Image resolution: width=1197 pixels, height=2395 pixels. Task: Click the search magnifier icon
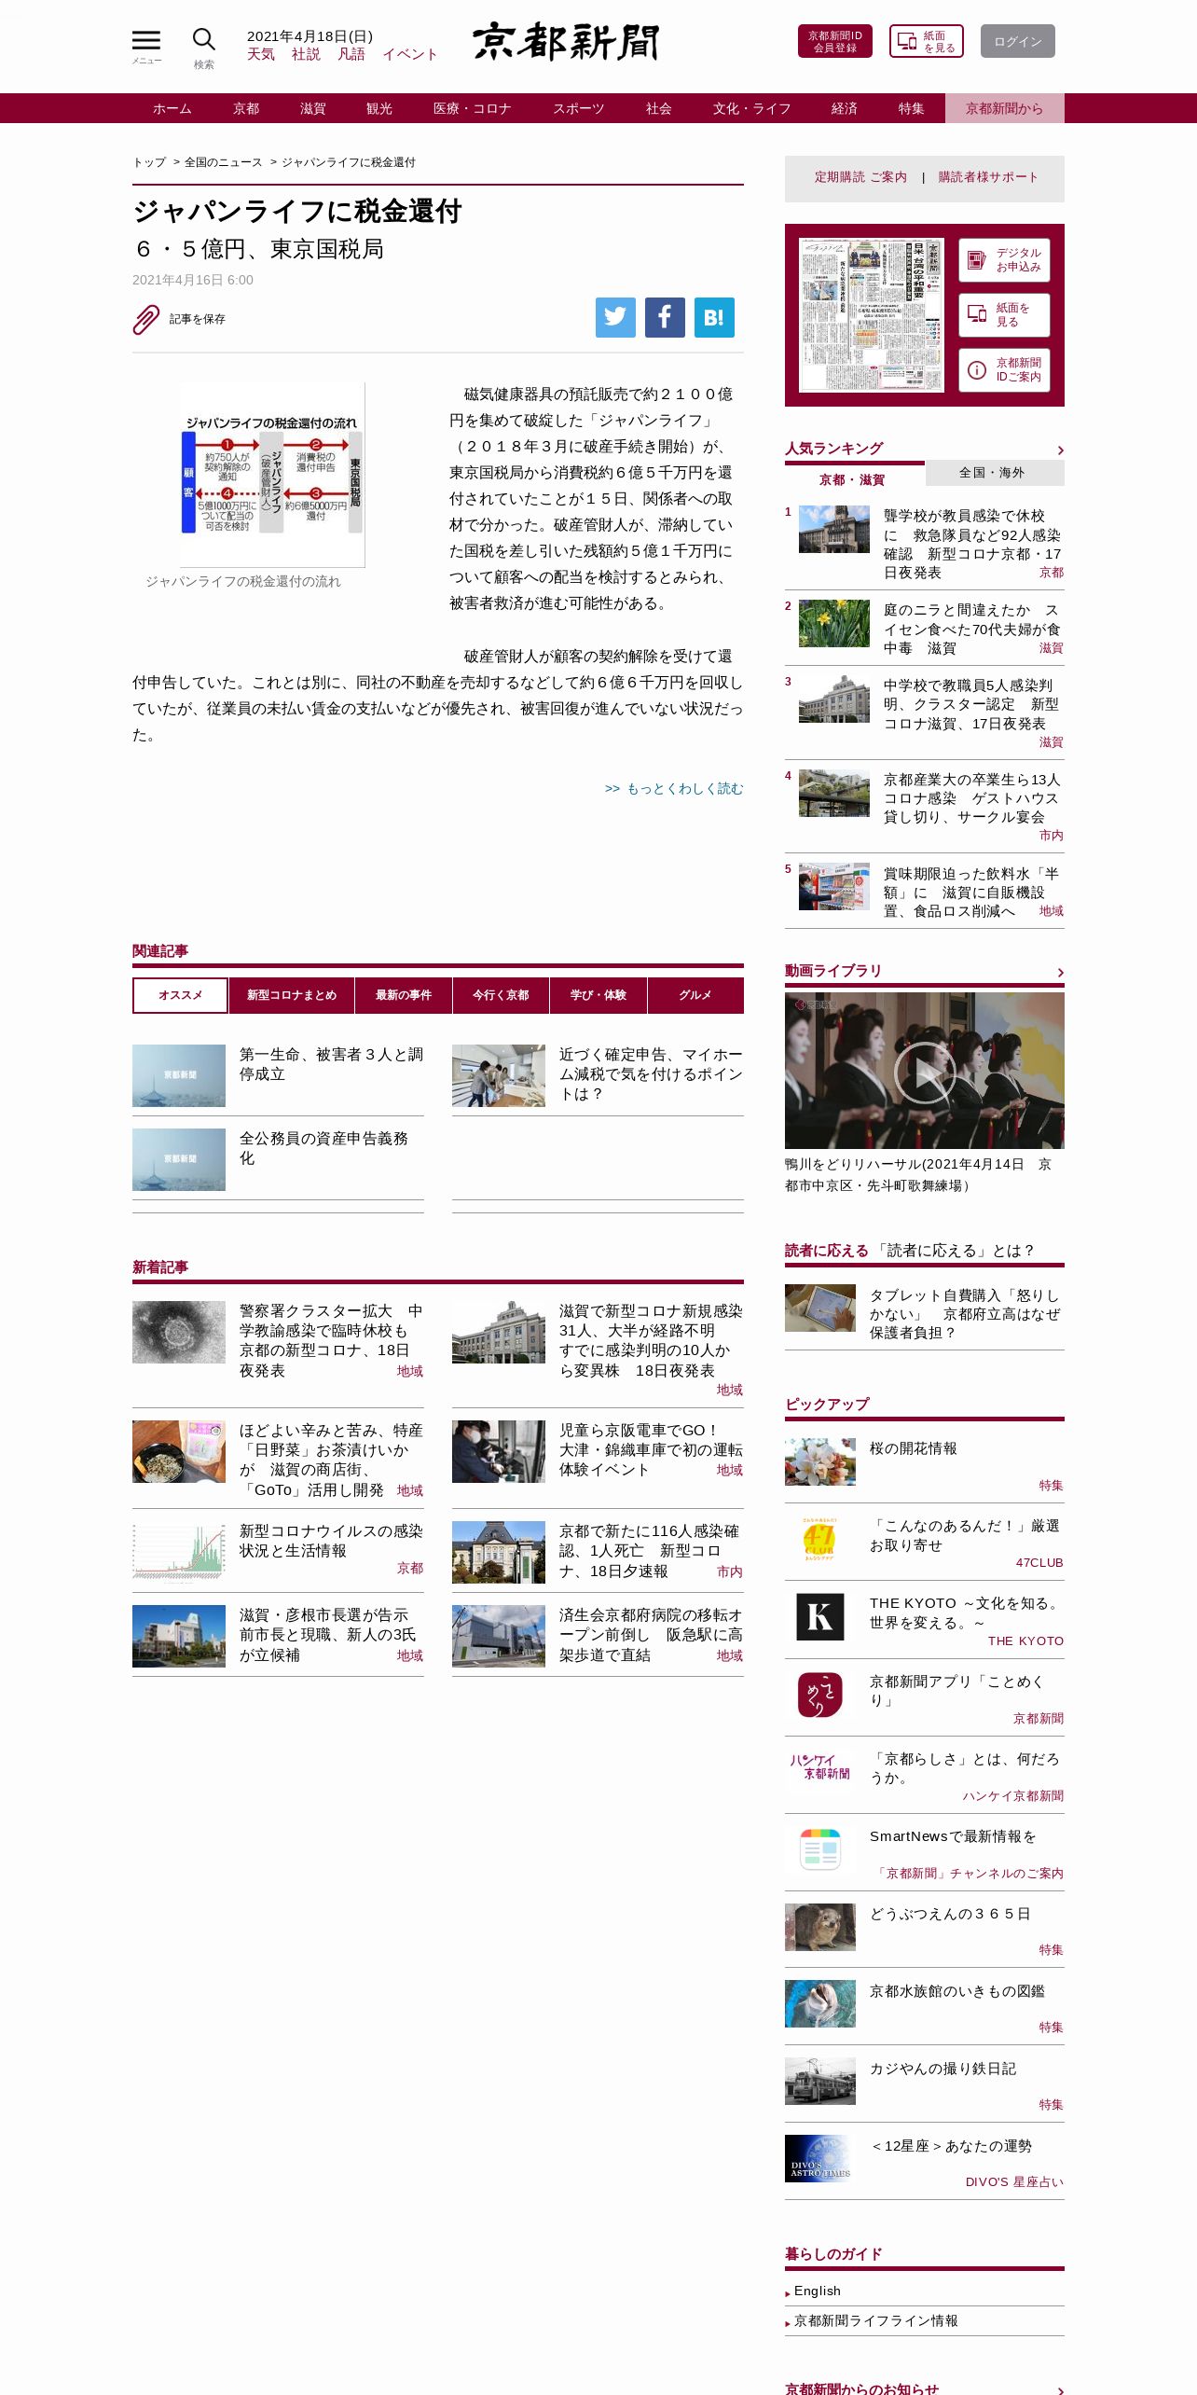coord(203,39)
